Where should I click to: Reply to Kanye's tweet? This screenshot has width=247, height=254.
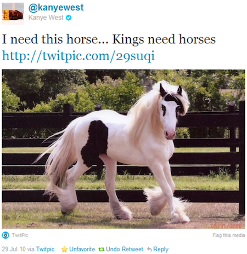(161, 249)
